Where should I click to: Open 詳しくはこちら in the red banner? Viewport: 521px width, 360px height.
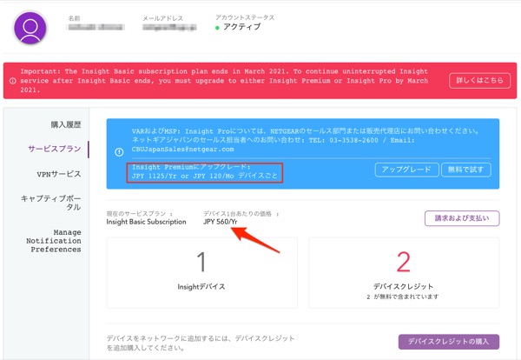(477, 80)
